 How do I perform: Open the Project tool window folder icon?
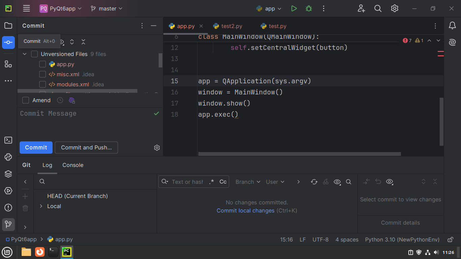click(x=8, y=26)
